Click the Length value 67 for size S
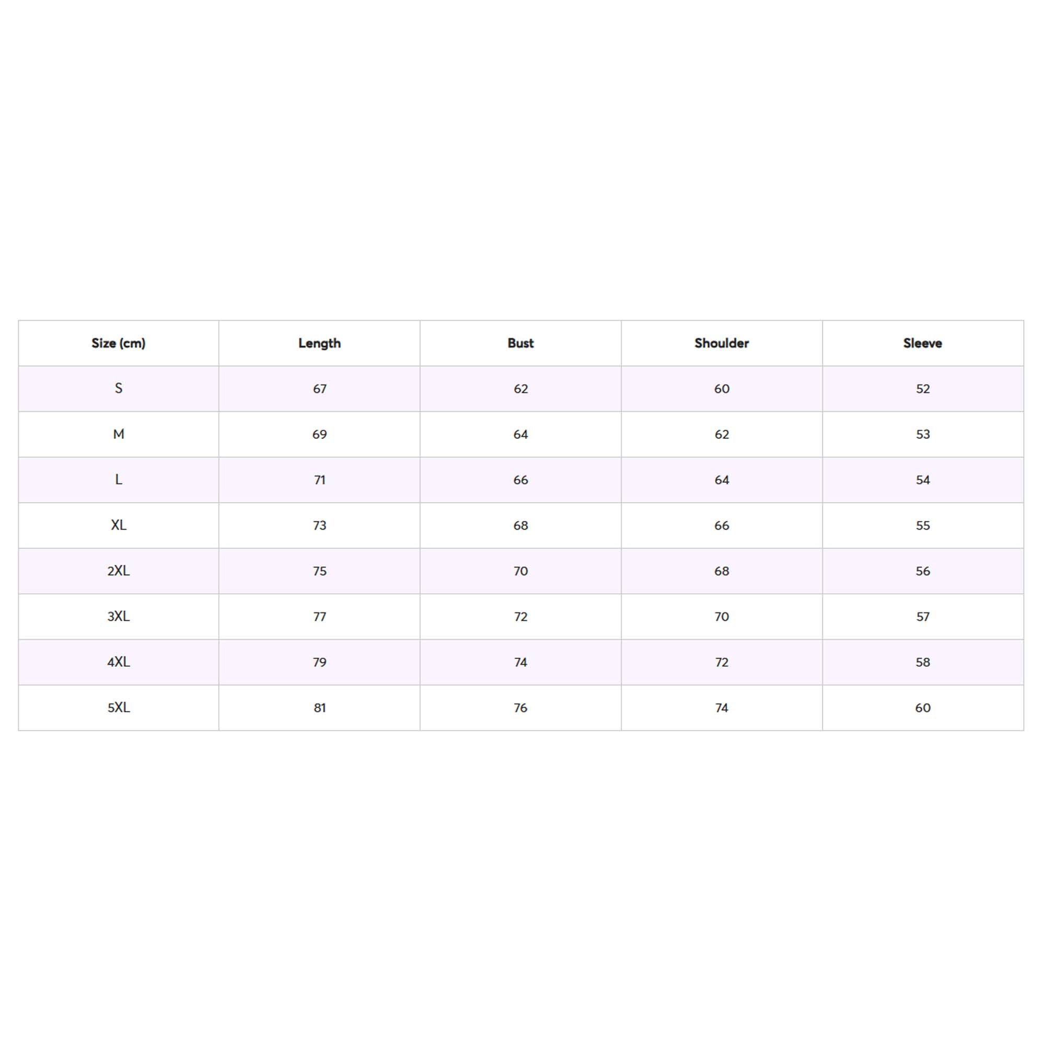This screenshot has height=1045, width=1045. click(319, 388)
